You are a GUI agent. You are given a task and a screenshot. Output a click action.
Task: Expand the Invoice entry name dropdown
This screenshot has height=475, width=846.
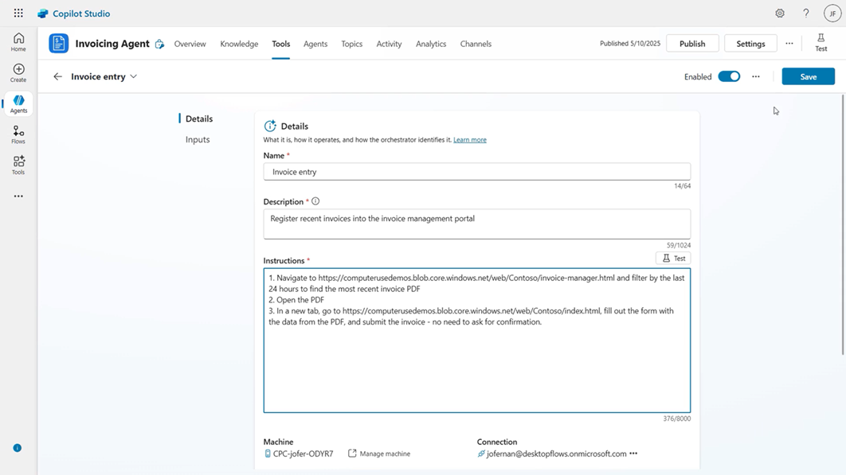tap(133, 76)
